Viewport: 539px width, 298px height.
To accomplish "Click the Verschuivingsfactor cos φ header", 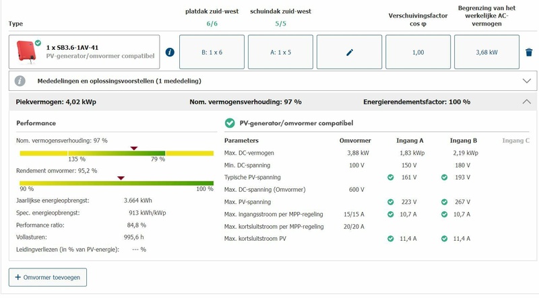I will [x=418, y=20].
